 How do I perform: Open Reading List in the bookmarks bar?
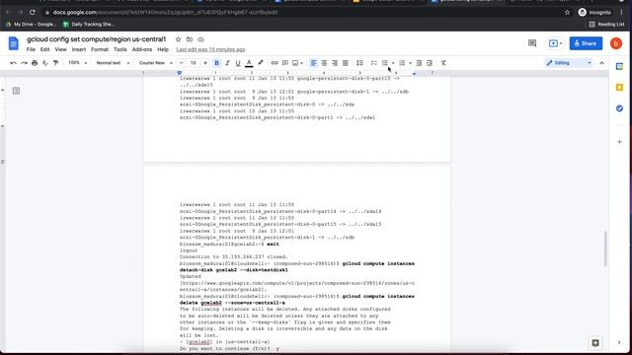click(607, 24)
